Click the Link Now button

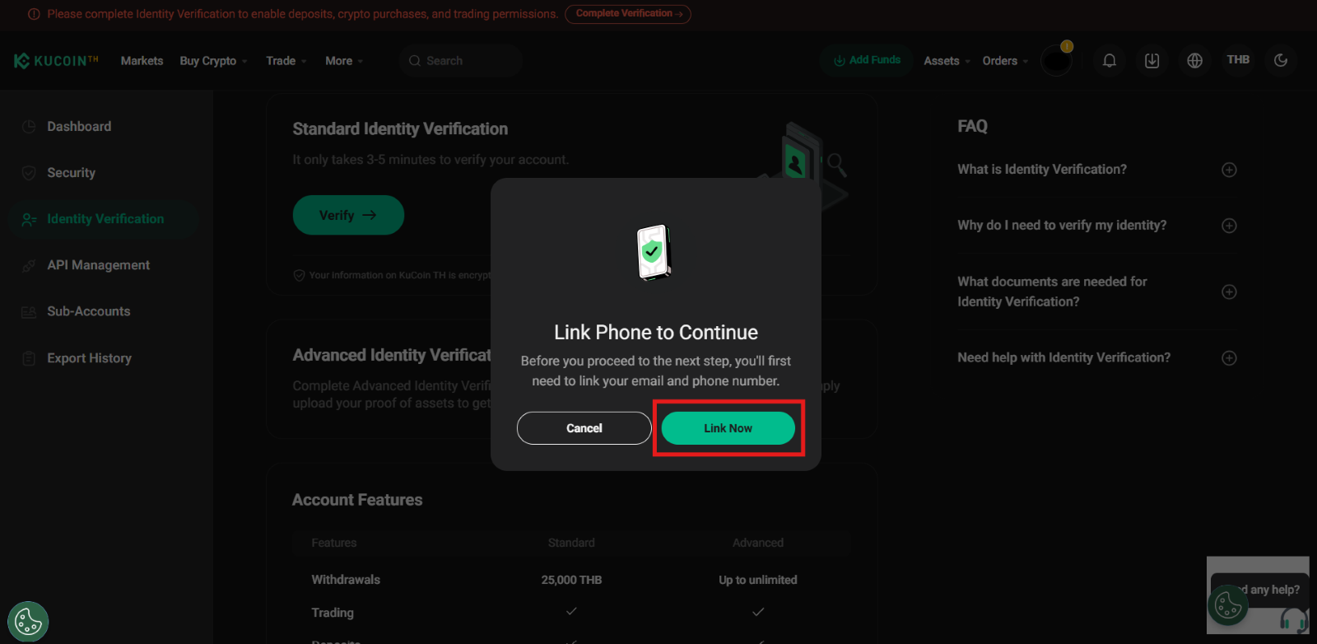(728, 427)
